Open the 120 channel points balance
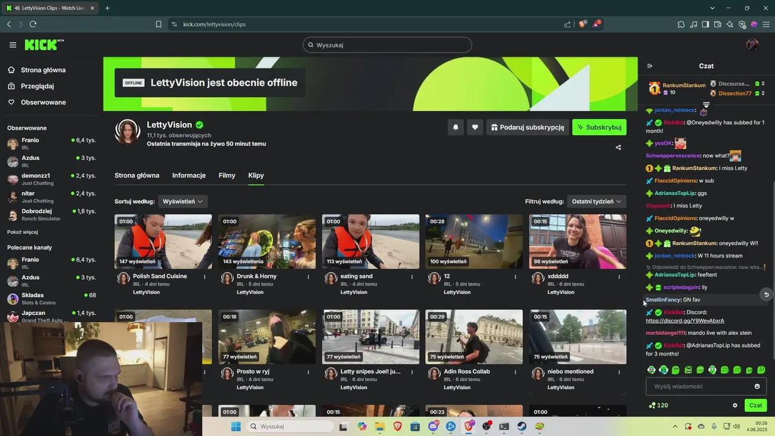This screenshot has height=436, width=775. tap(658, 405)
